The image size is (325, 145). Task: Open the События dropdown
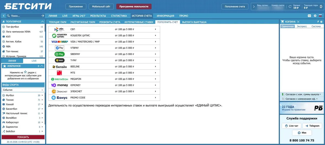tap(23, 90)
